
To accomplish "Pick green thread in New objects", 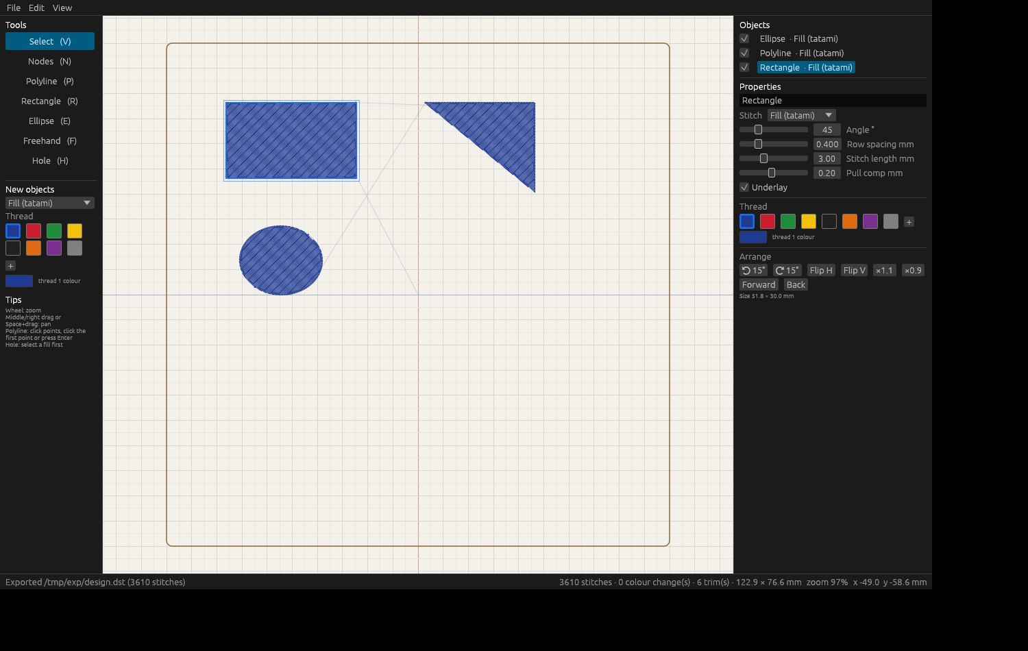I will [54, 231].
